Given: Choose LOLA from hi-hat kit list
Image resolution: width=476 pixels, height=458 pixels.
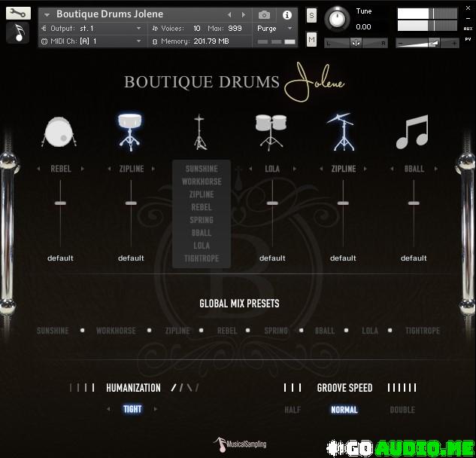Looking at the screenshot, I should pos(202,246).
